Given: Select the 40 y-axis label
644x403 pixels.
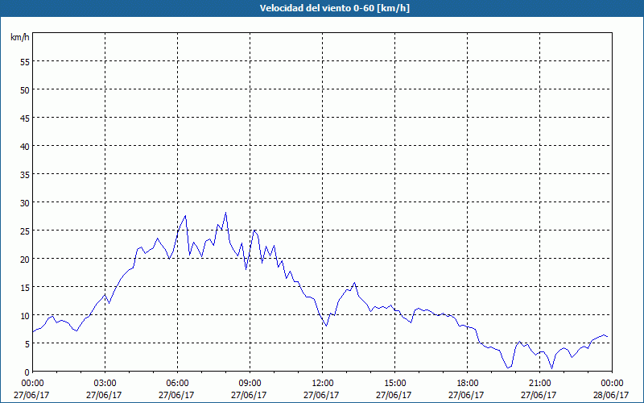Looking at the screenshot, I should pos(25,146).
